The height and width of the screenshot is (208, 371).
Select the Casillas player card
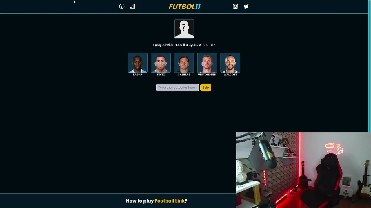[184, 63]
